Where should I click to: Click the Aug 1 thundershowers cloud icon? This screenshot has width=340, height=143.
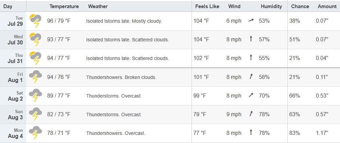[35, 77]
